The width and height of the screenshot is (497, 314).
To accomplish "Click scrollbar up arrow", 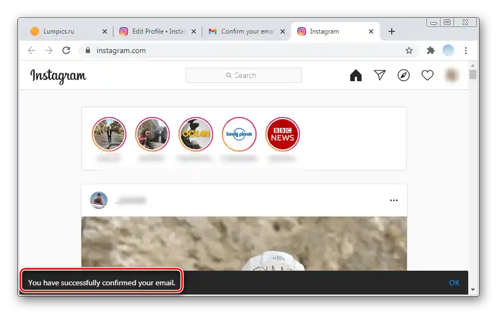I will tap(473, 66).
